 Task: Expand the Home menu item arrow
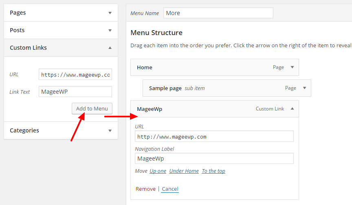tap(292, 67)
